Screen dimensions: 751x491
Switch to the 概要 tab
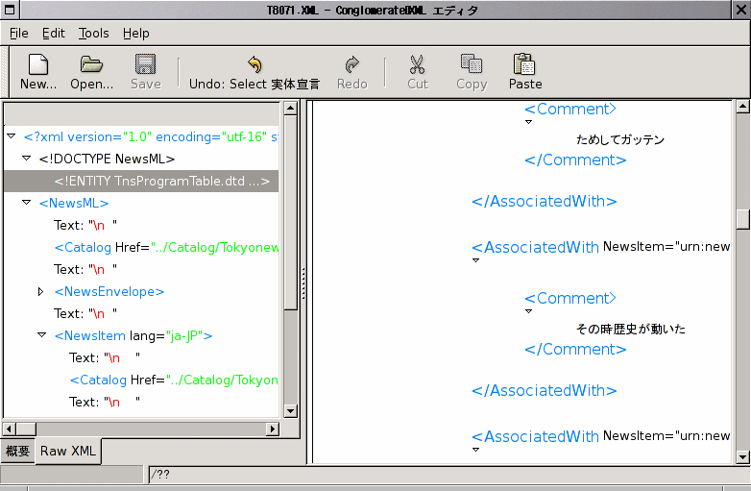(17, 451)
